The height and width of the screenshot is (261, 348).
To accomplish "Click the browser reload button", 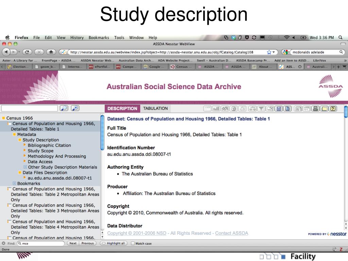I will pos(27,52).
